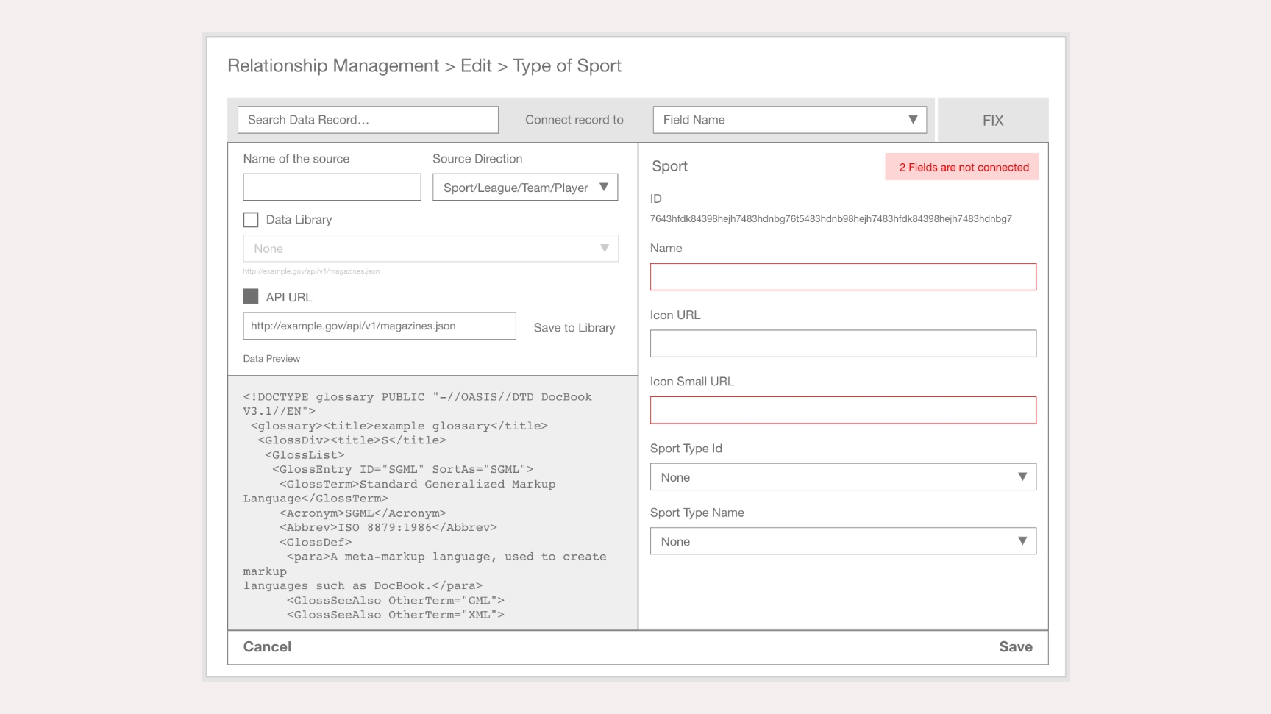Image resolution: width=1271 pixels, height=714 pixels.
Task: Click the Connect record to label
Action: 574,120
